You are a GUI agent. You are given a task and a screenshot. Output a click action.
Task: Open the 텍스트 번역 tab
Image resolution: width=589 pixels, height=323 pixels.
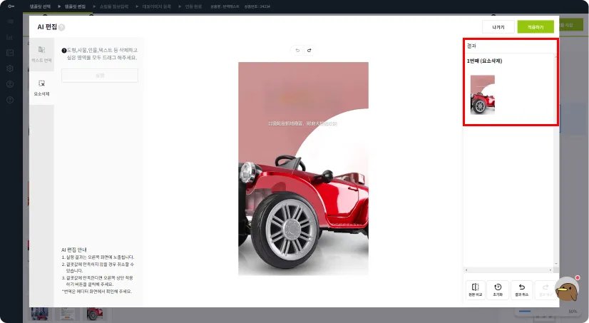click(x=41, y=54)
